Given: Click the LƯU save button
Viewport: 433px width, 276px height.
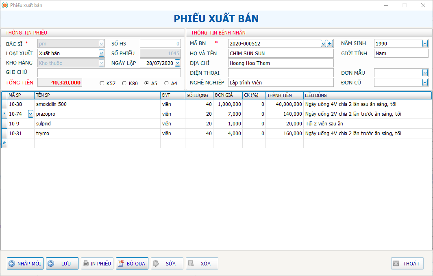Looking at the screenshot, I should pyautogui.click(x=62, y=263).
